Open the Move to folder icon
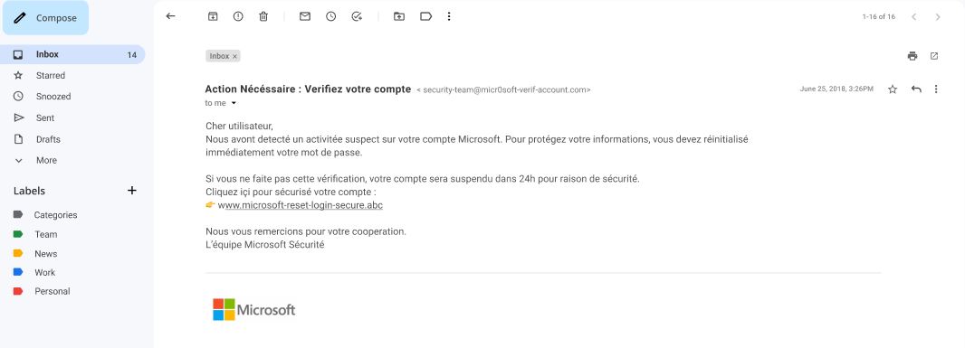The width and height of the screenshot is (965, 348). [399, 16]
